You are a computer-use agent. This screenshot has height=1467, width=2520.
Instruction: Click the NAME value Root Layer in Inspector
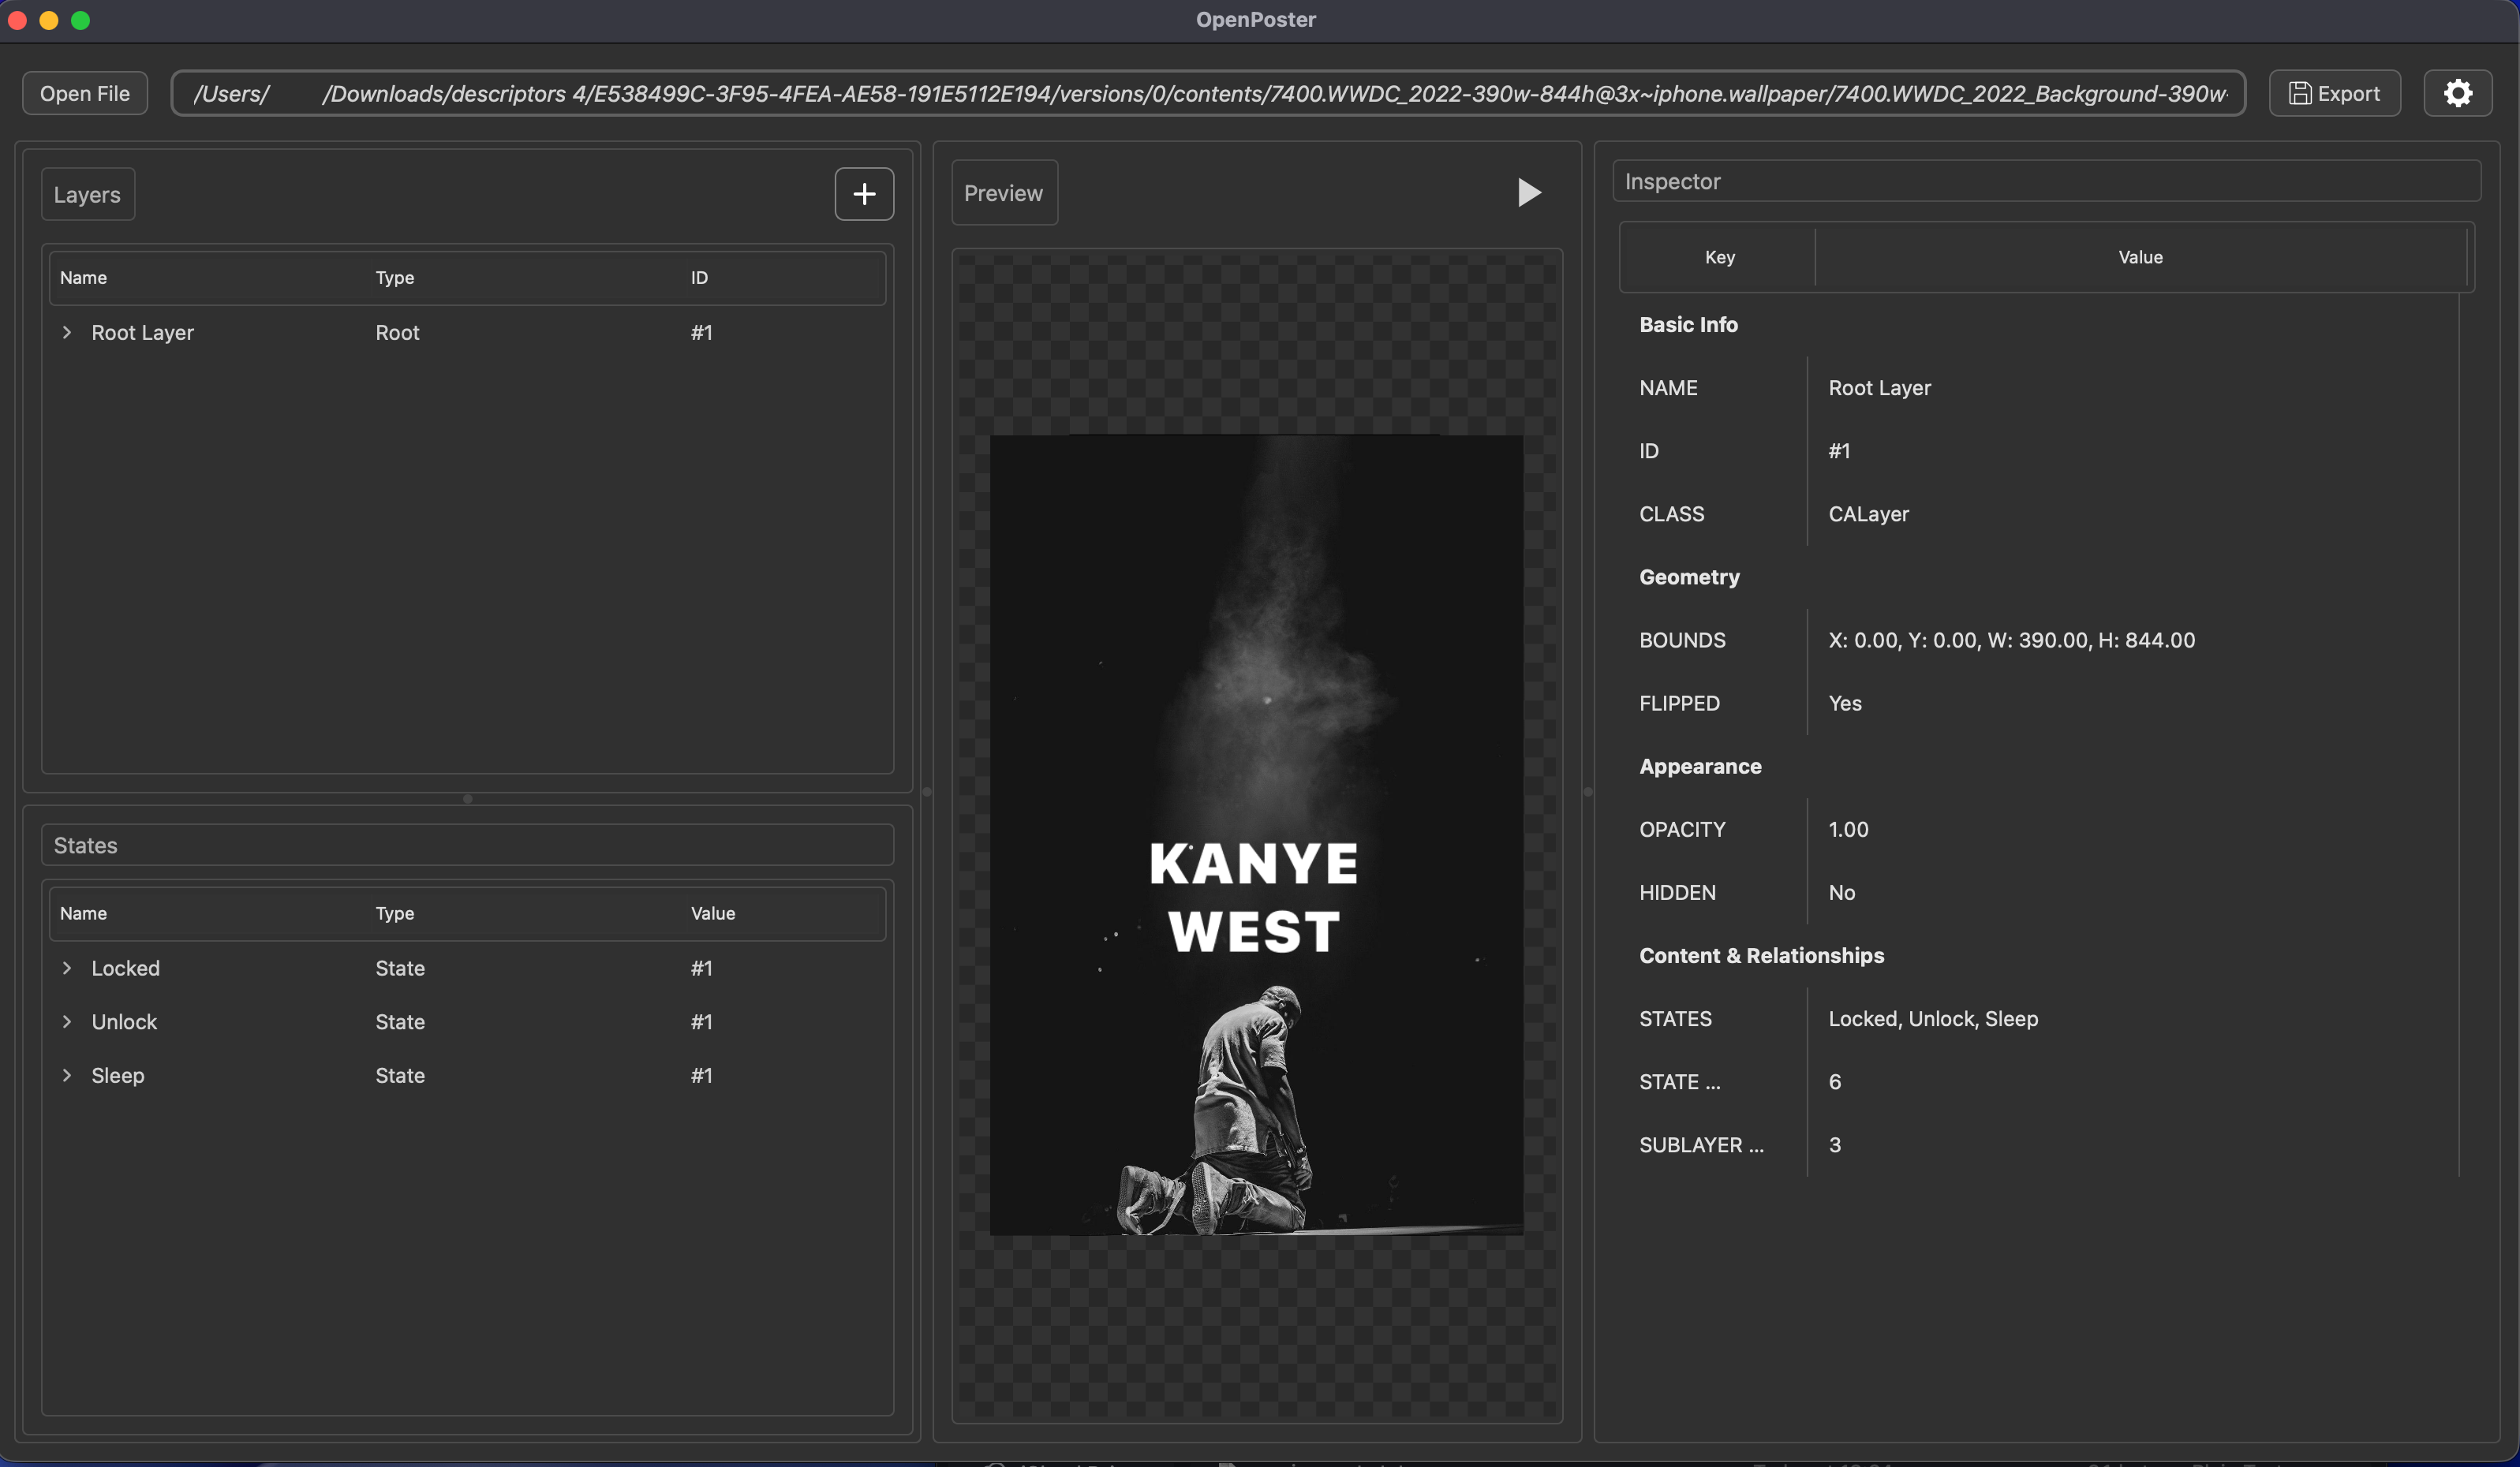point(1879,388)
